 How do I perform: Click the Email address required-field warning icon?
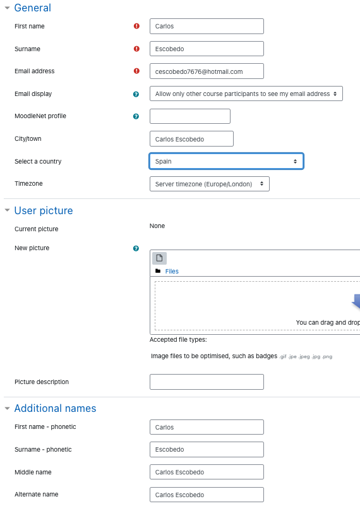tap(136, 71)
